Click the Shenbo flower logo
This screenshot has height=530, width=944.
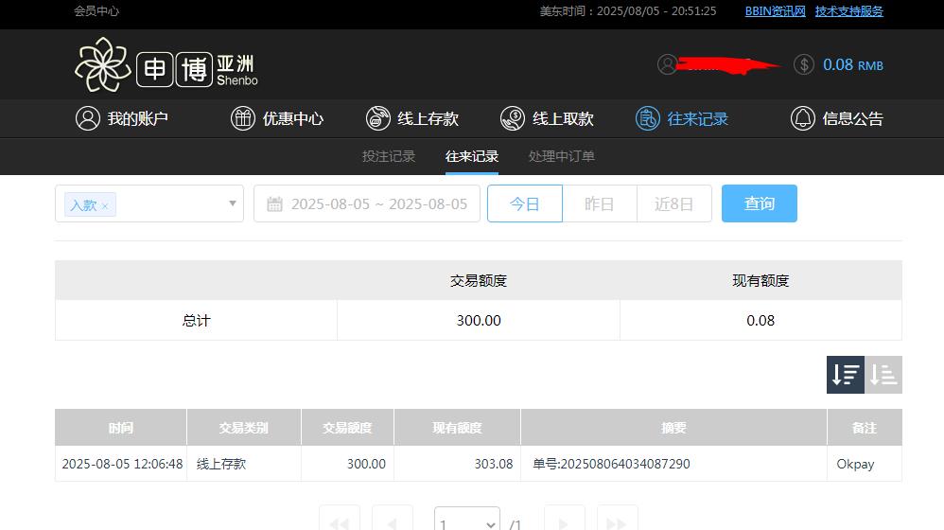[x=103, y=64]
